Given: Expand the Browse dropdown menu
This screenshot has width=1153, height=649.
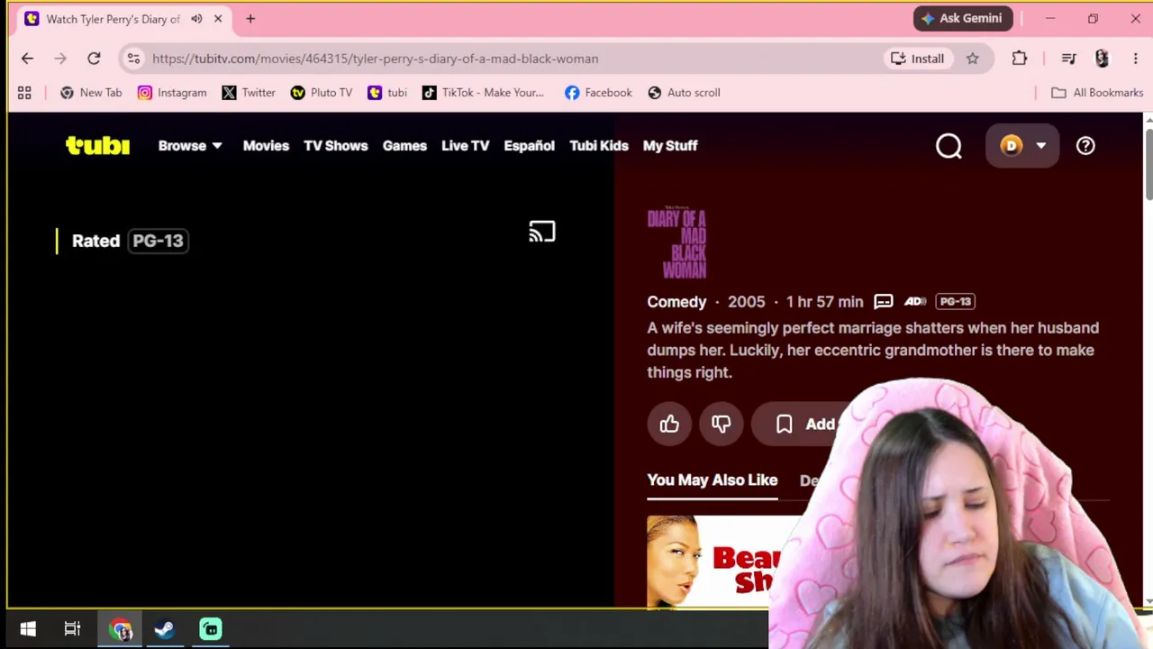Looking at the screenshot, I should coord(190,146).
